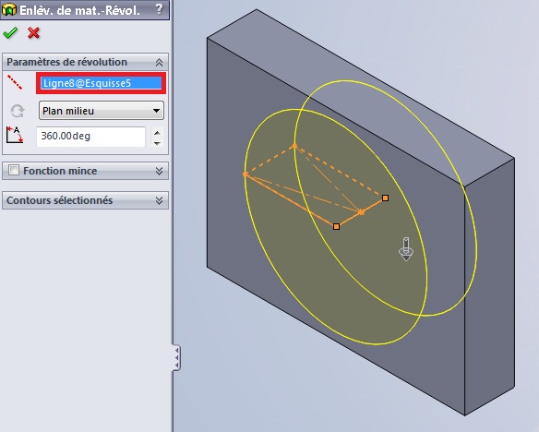Select the Ligne8@Esquisse5 axis field

[x=102, y=83]
